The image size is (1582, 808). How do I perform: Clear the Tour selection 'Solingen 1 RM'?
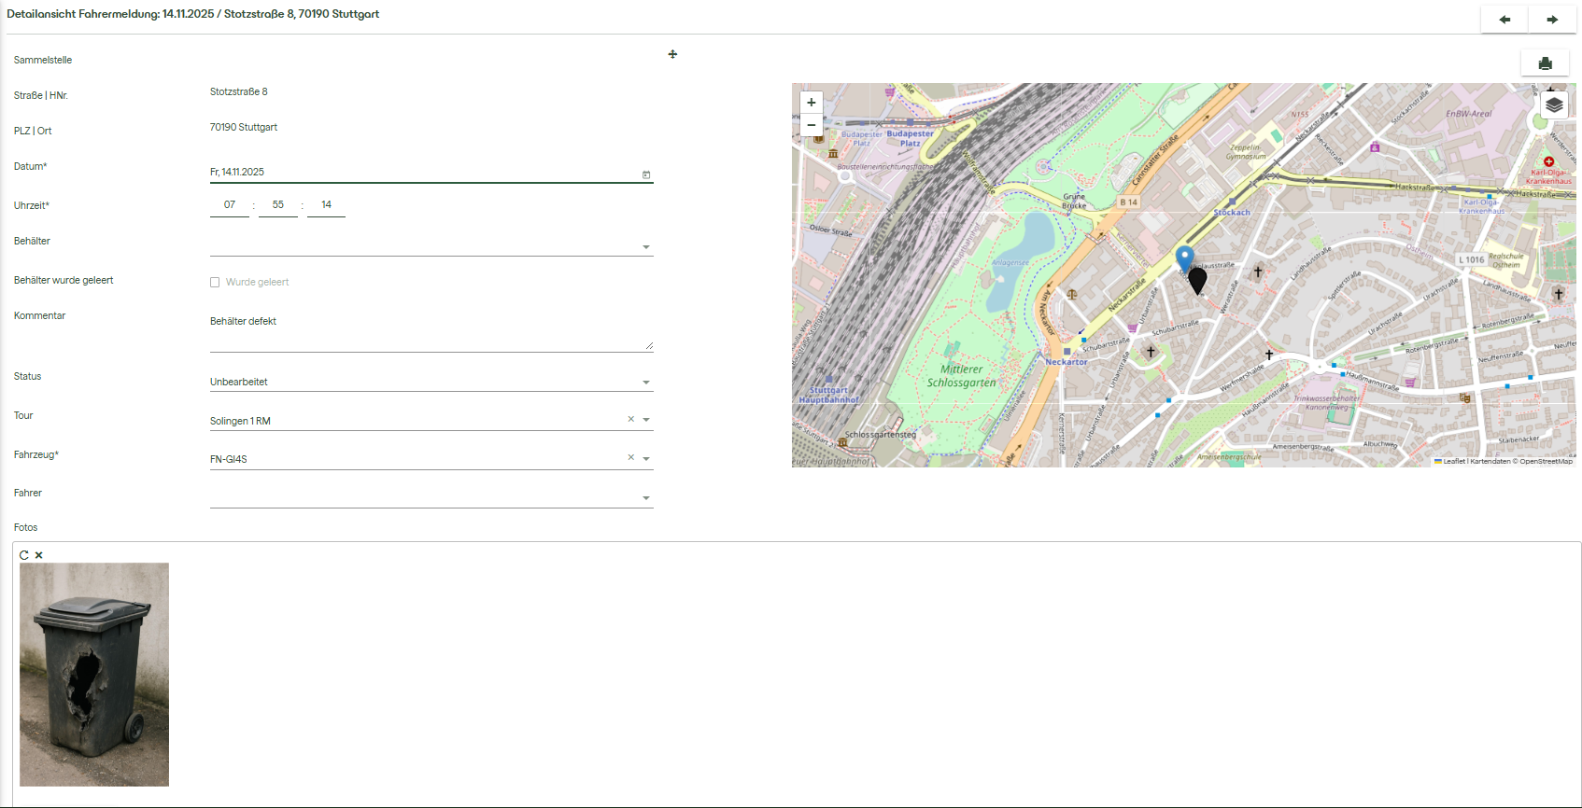(630, 420)
